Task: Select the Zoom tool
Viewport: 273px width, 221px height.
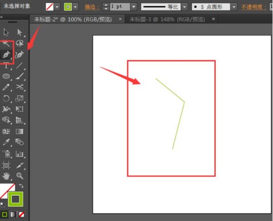Action: [20, 176]
